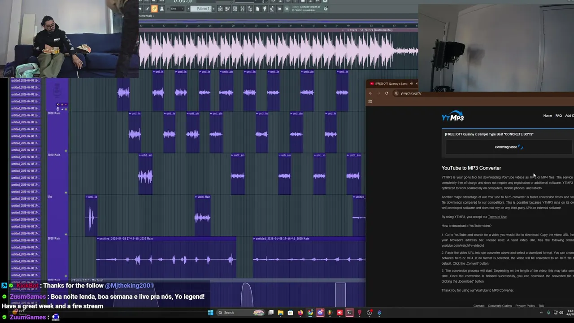Open the Home menu item on YTMP3
The image size is (574, 323).
pyautogui.click(x=548, y=116)
